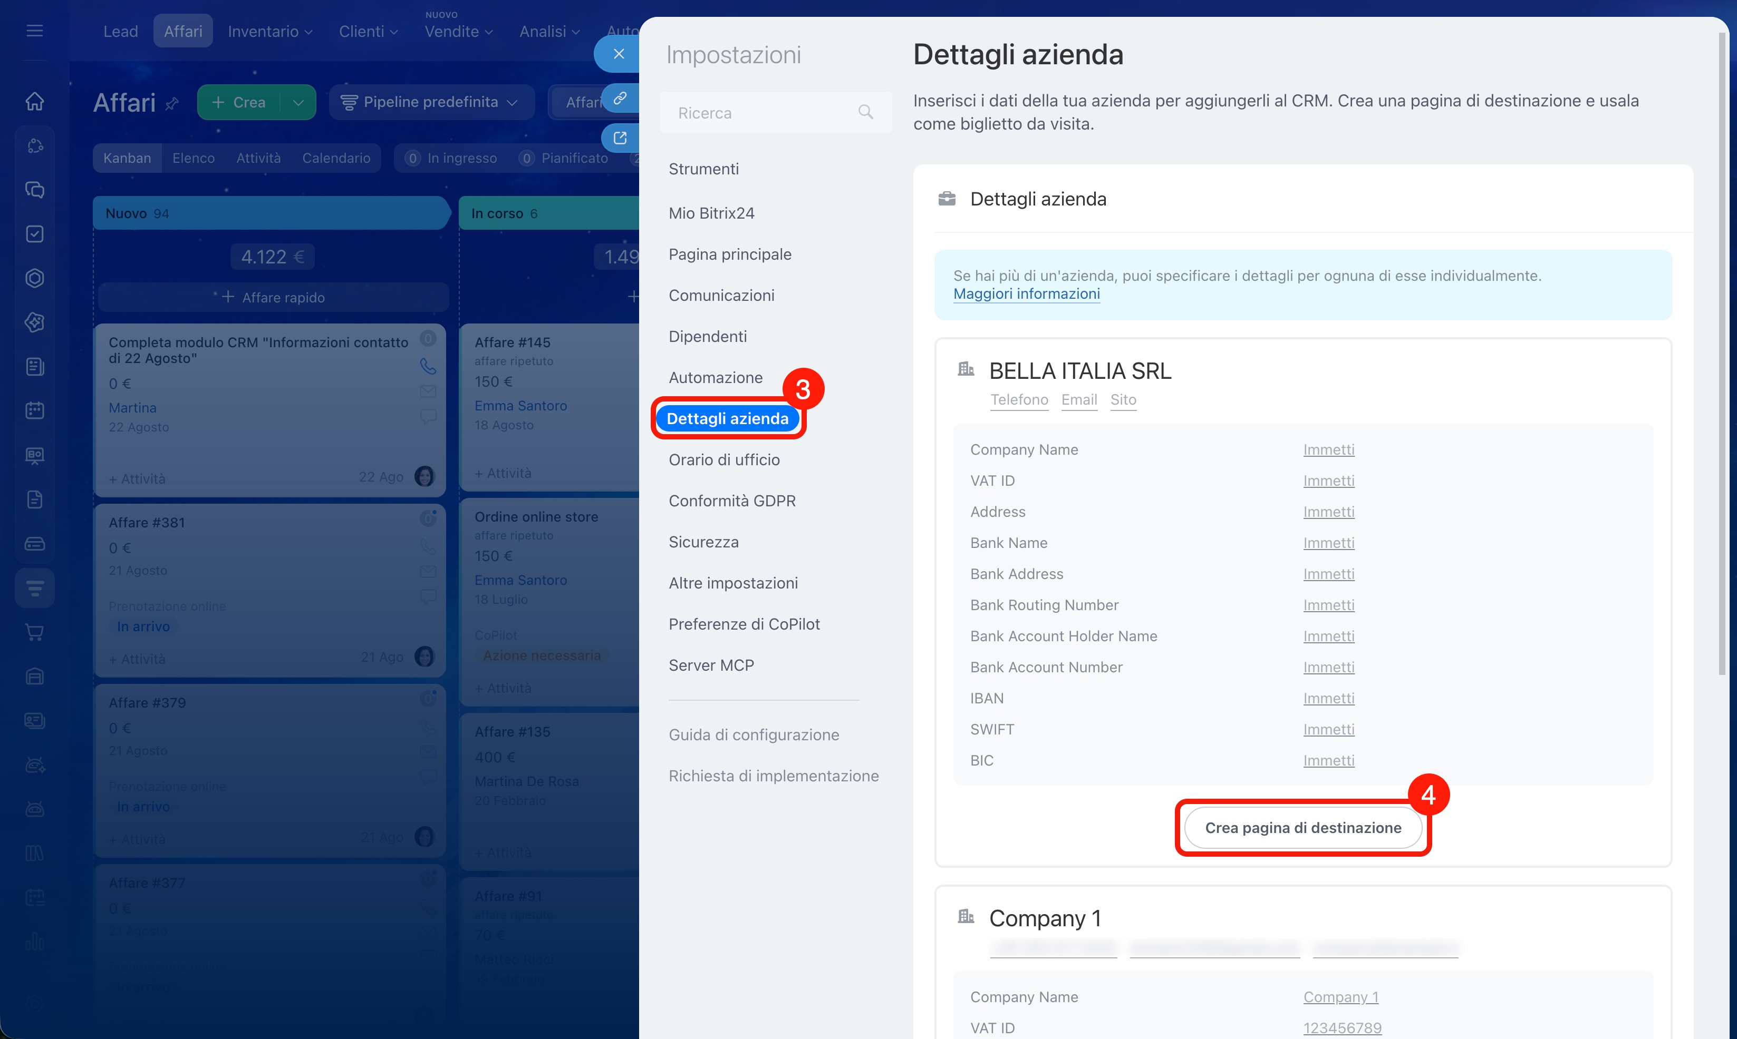Switch to the Elenco view tab
The width and height of the screenshot is (1737, 1039).
coord(194,158)
